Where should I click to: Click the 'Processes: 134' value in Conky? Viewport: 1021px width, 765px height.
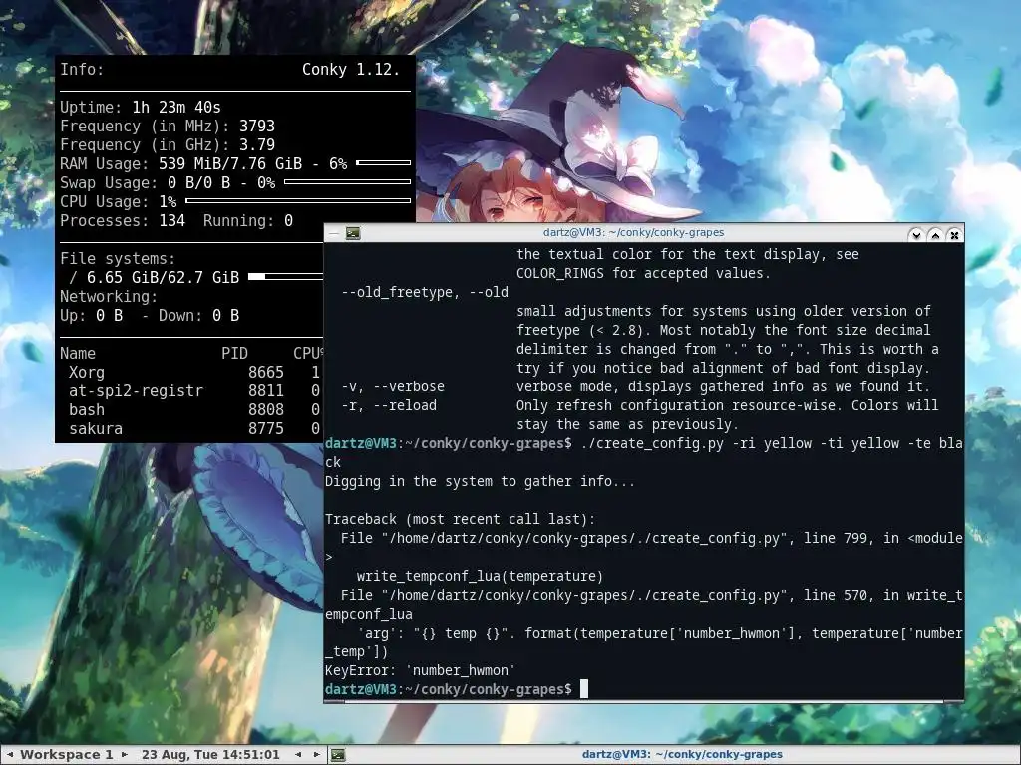[x=123, y=220]
